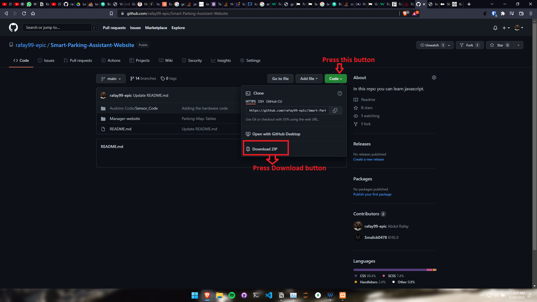537x302 pixels.
Task: Open the Actions tab
Action: (111, 60)
